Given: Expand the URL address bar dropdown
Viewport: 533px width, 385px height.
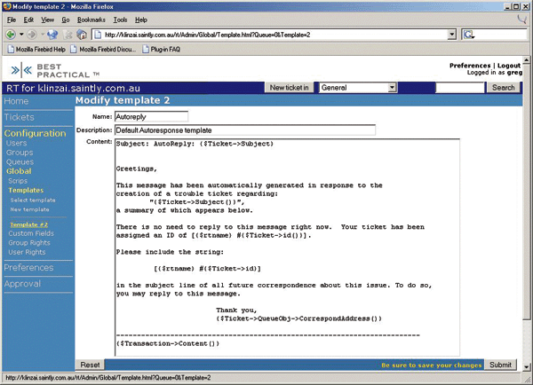Looking at the screenshot, I should pyautogui.click(x=452, y=34).
